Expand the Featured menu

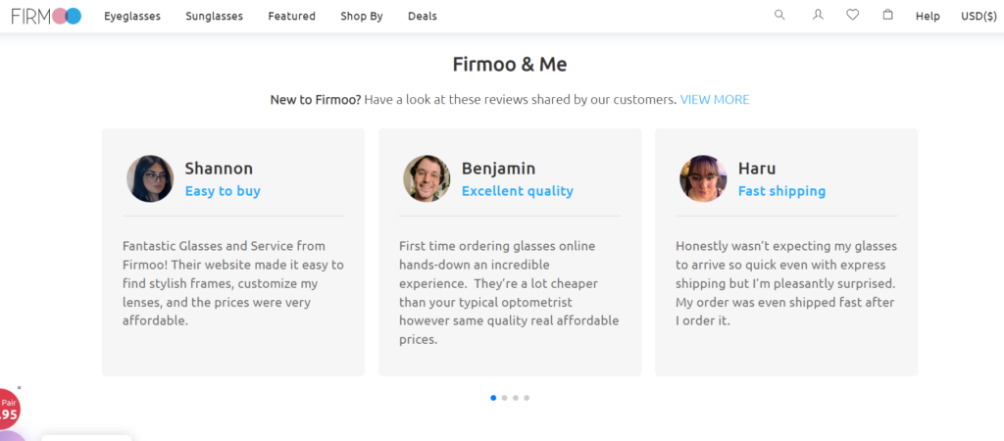click(292, 16)
